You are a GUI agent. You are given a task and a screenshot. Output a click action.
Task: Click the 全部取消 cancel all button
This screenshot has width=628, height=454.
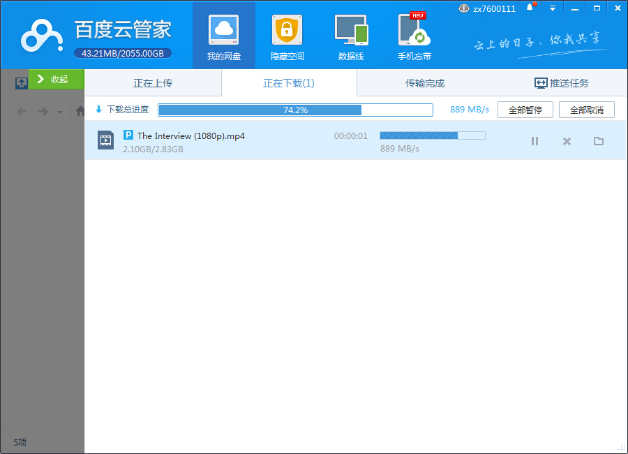[587, 110]
